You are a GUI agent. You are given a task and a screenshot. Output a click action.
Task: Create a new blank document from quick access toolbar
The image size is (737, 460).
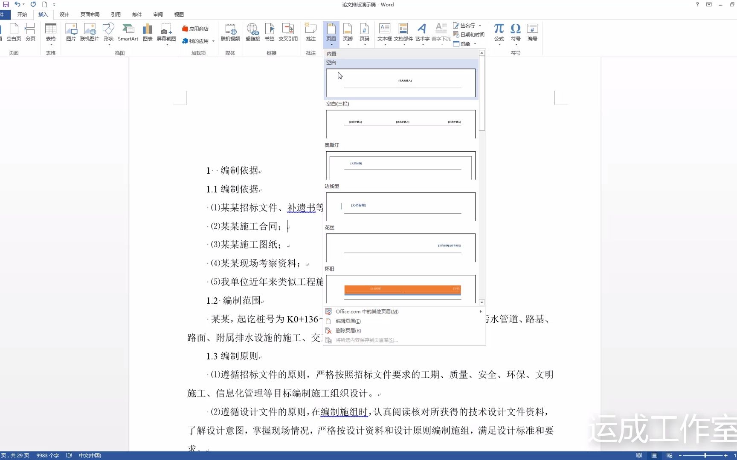(x=44, y=4)
